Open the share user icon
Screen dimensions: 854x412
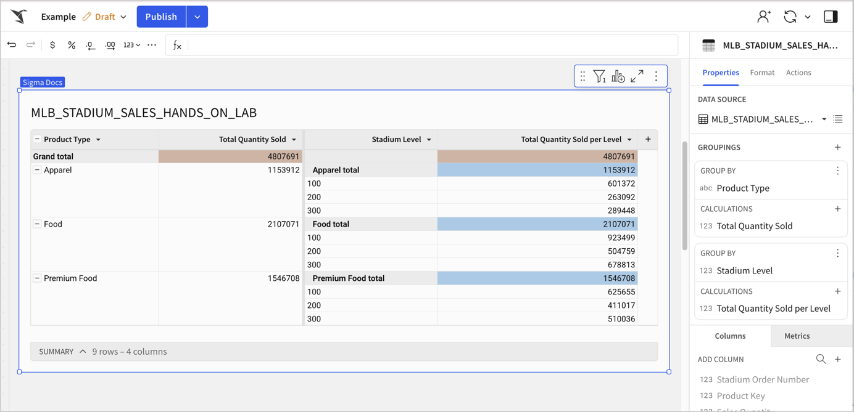point(764,17)
